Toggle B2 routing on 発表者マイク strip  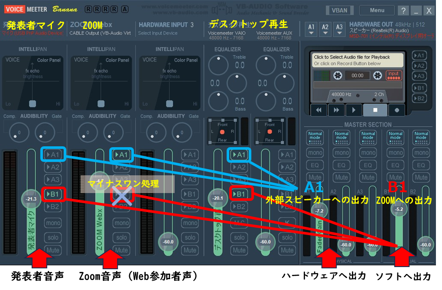click(53, 206)
